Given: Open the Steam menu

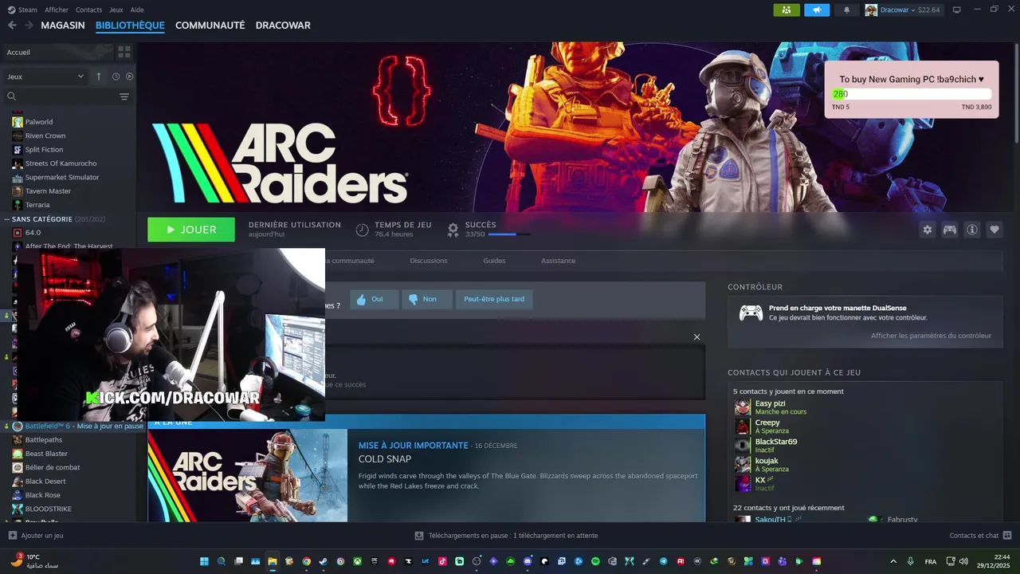Looking at the screenshot, I should click(22, 10).
